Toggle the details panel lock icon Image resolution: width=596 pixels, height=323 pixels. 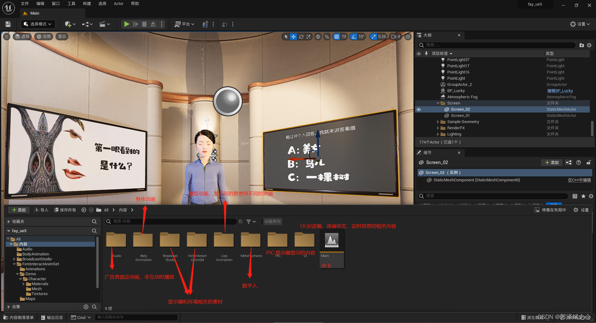[589, 162]
